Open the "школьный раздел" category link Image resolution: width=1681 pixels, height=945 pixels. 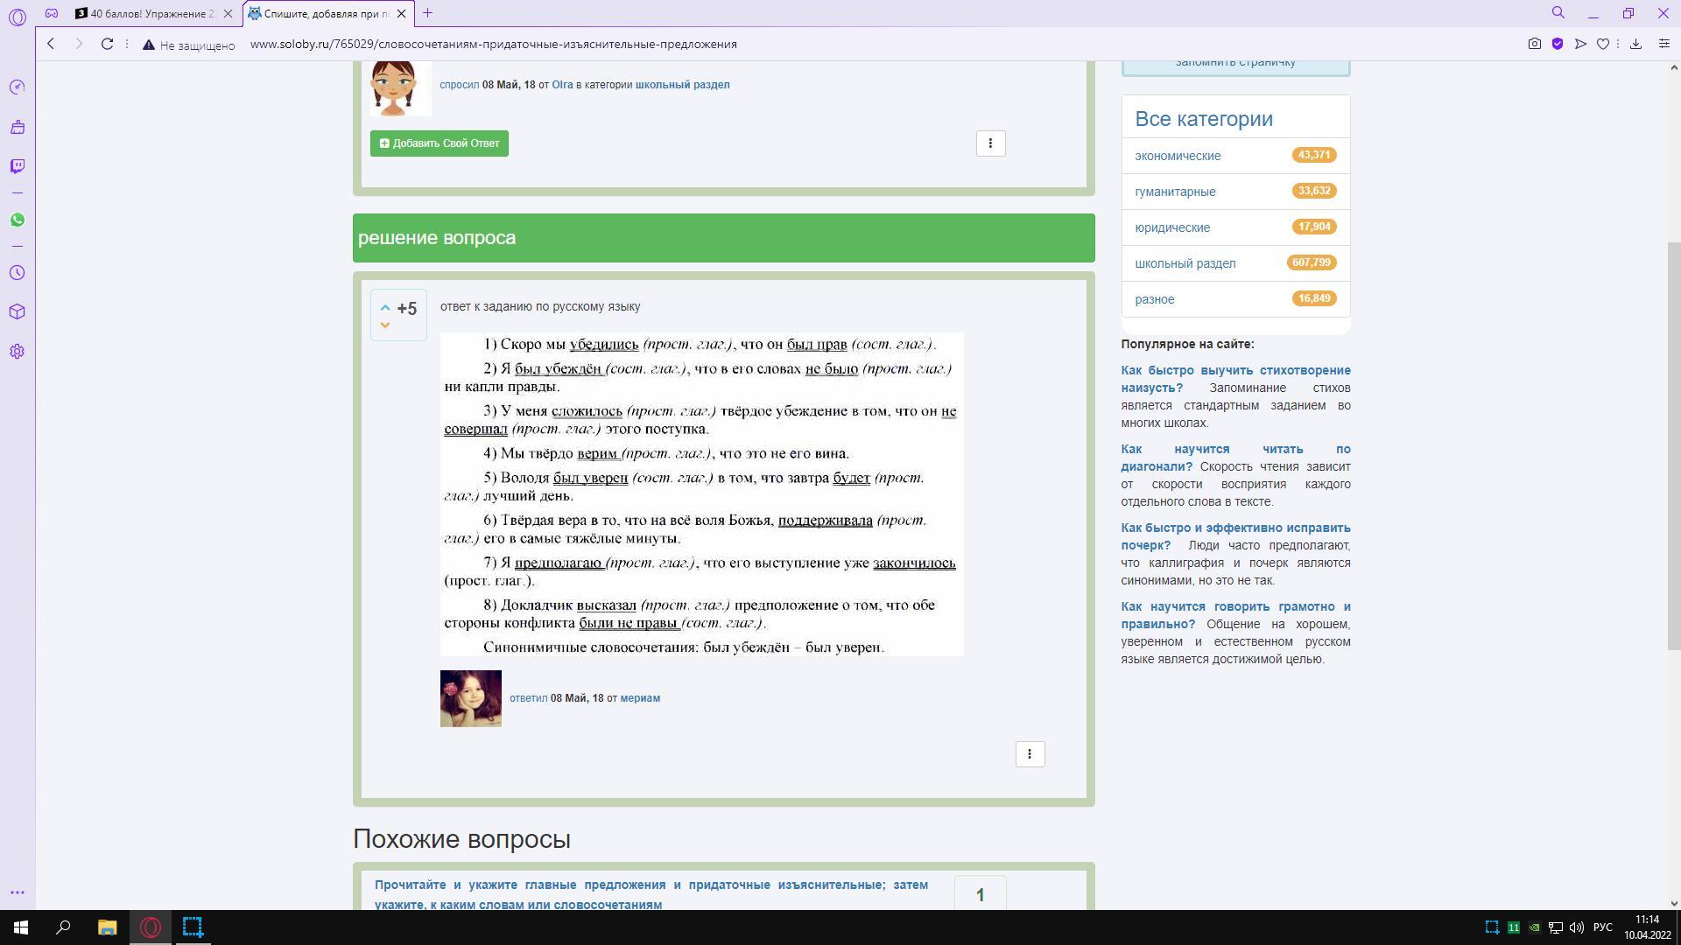(x=1185, y=263)
